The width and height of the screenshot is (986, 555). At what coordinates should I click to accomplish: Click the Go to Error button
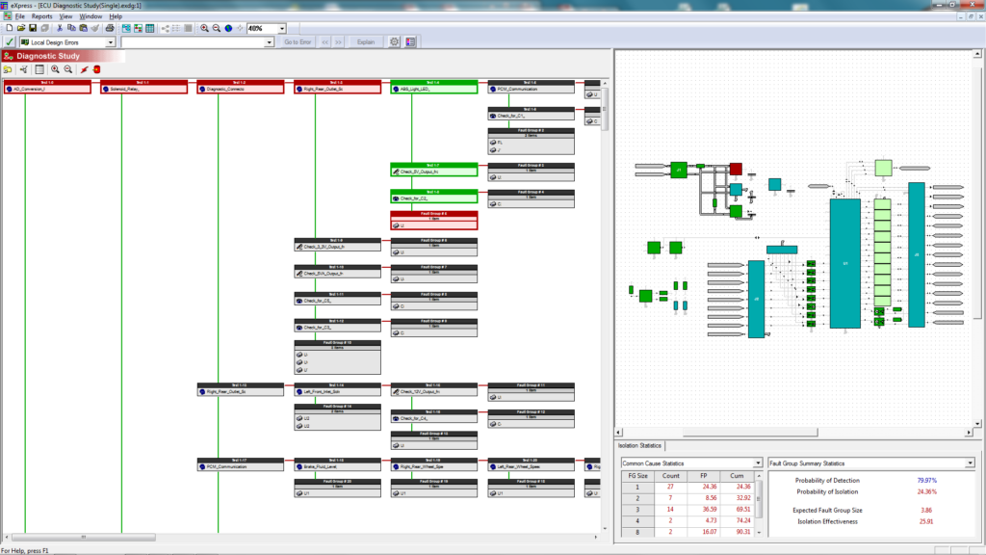pyautogui.click(x=298, y=42)
